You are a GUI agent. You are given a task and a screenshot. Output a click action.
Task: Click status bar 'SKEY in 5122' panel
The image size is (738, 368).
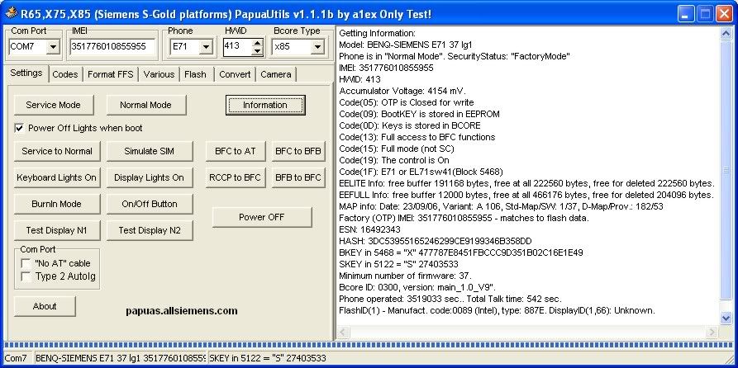point(471,358)
